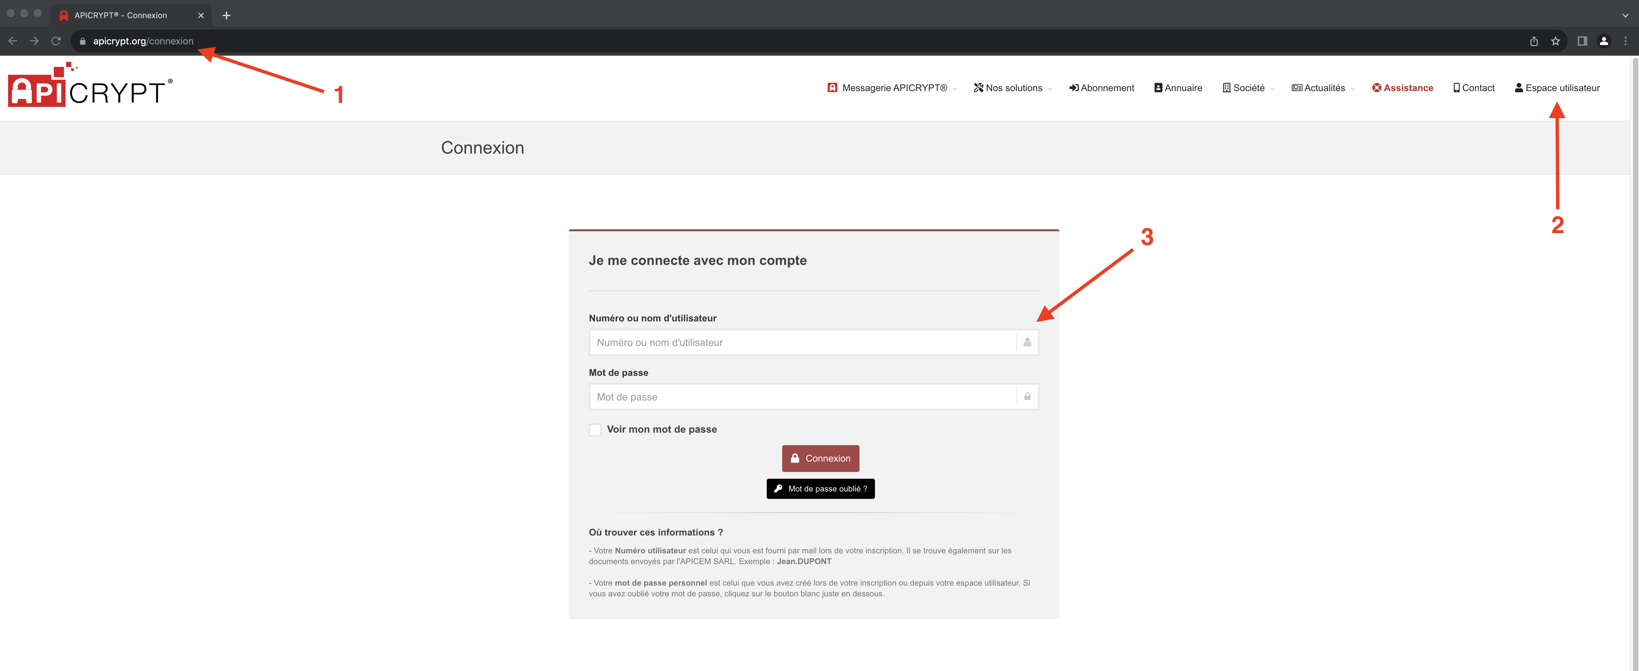Tick the Voir mon mot de passe checkbox
The height and width of the screenshot is (671, 1639).
[596, 430]
